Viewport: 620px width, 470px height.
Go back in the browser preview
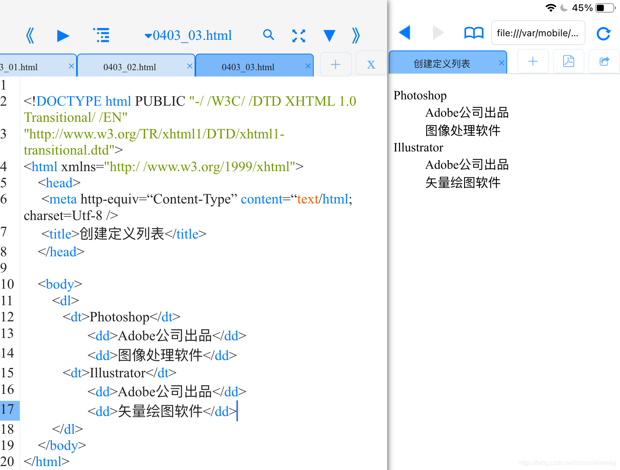[x=405, y=33]
